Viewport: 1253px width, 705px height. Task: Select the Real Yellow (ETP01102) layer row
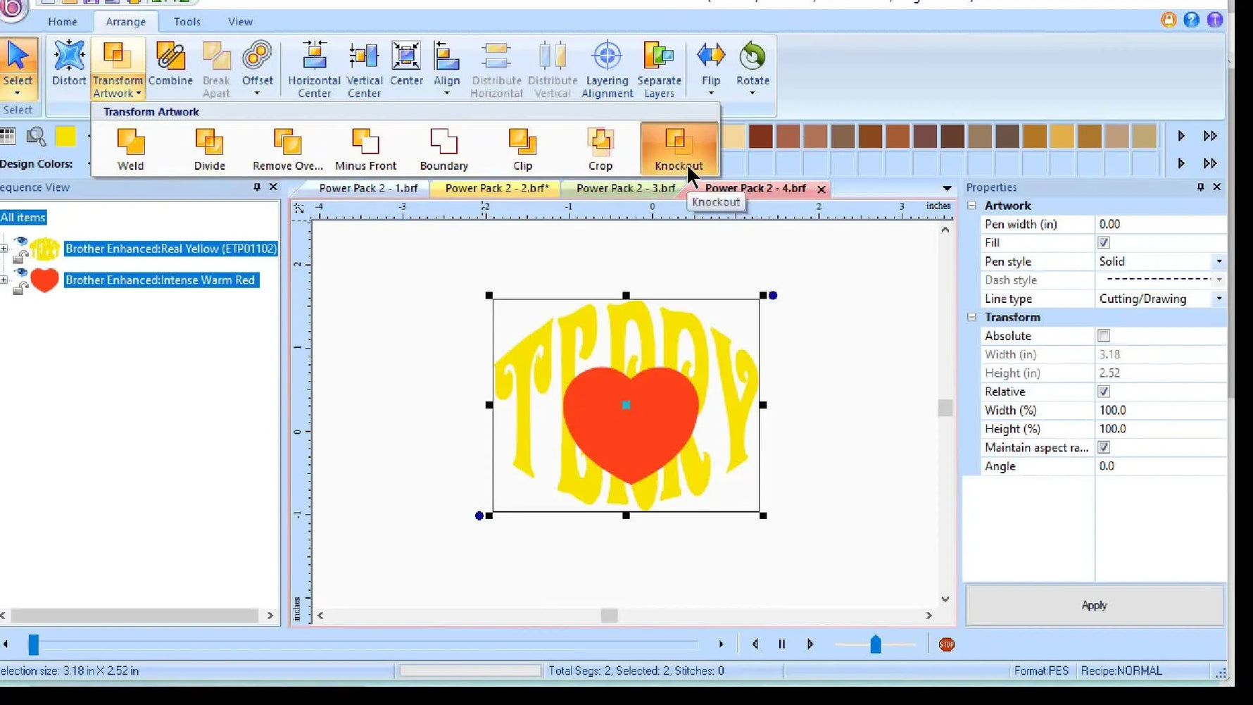[171, 249]
